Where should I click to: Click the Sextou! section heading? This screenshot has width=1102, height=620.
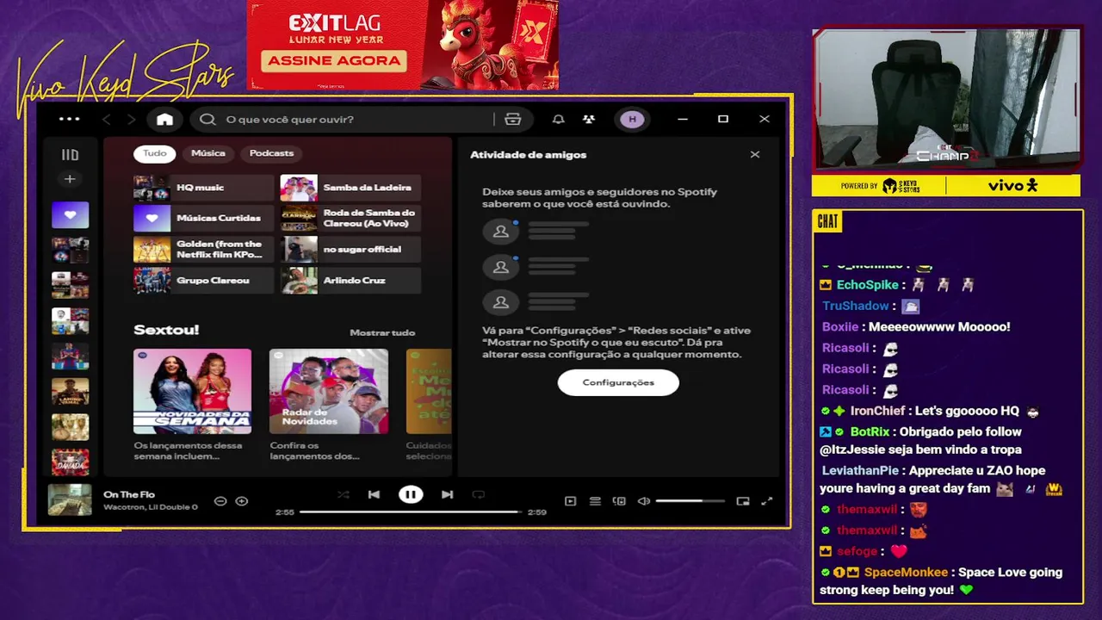[x=166, y=330]
